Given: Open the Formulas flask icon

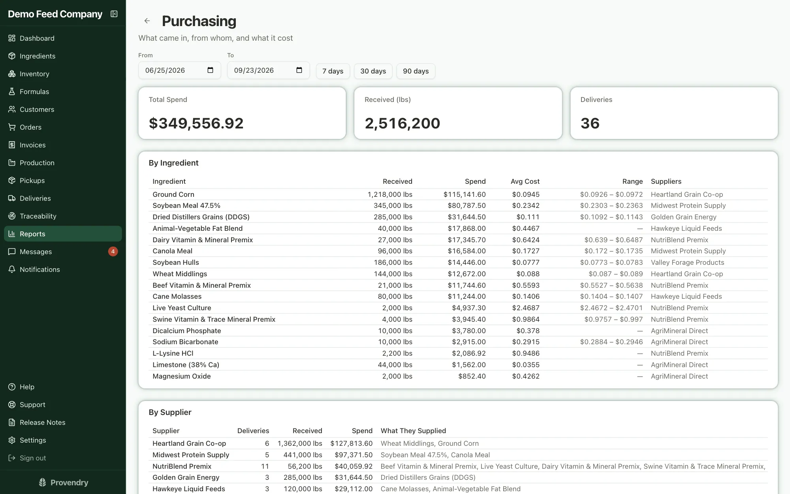Looking at the screenshot, I should (x=12, y=91).
